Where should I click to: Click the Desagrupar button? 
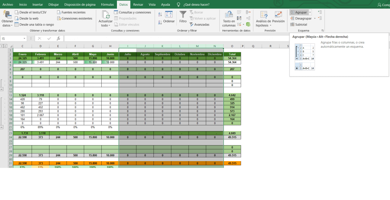[x=301, y=18]
